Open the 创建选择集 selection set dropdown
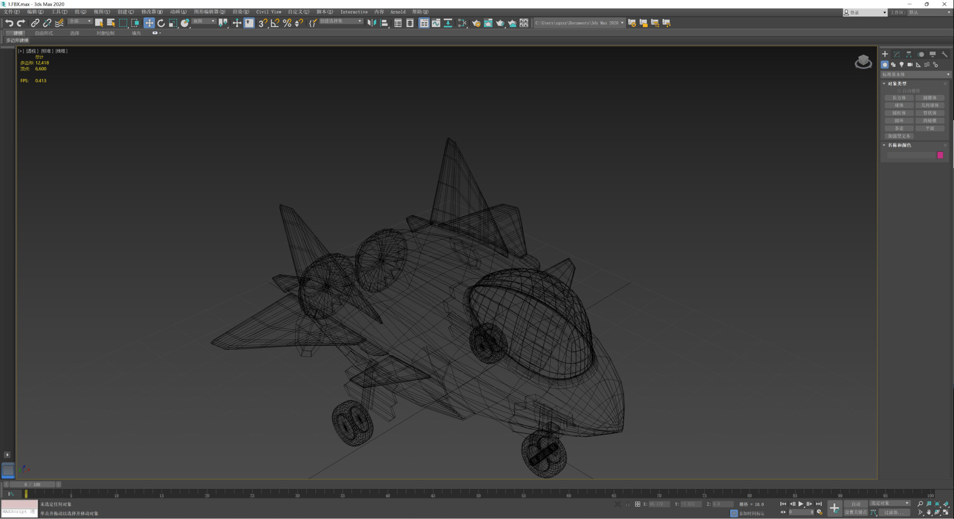Viewport: 954px width, 519px height. pyautogui.click(x=359, y=20)
